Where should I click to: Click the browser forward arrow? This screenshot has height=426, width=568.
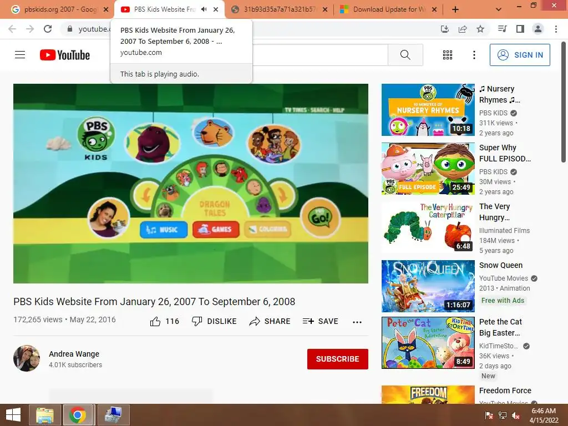coord(30,29)
